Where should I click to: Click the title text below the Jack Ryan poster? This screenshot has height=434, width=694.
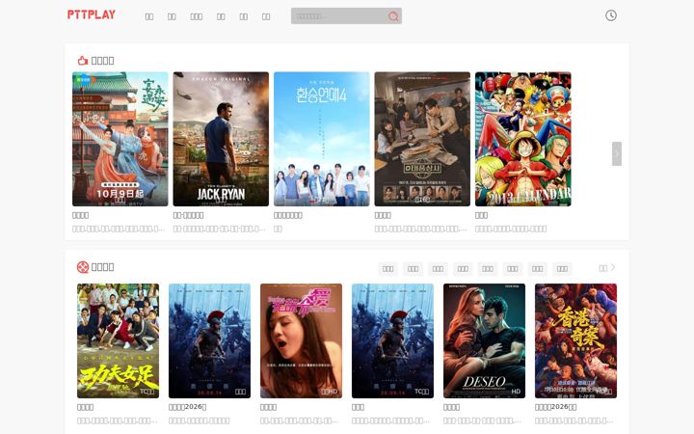click(x=189, y=215)
